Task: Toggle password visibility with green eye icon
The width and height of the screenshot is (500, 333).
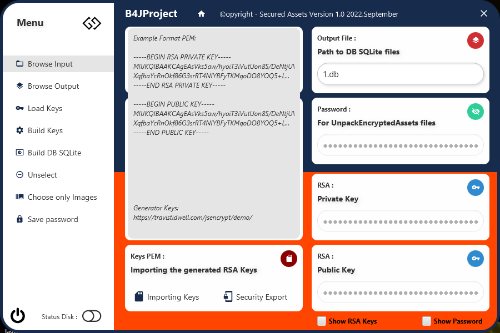Action: (x=476, y=112)
